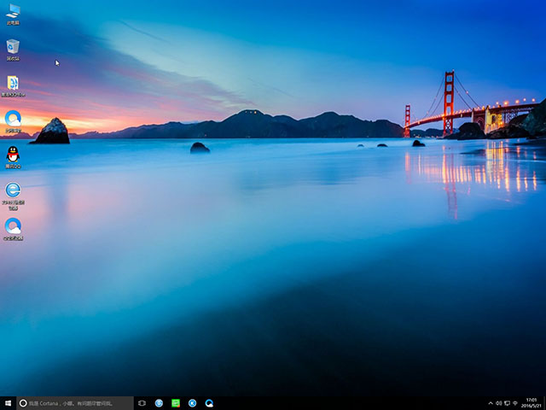This screenshot has width=546, height=410.
Task: Select the QQ penguin desktop shortcut
Action: click(x=13, y=155)
